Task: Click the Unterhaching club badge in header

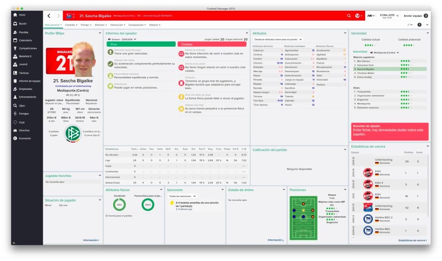Action: tap(69, 16)
